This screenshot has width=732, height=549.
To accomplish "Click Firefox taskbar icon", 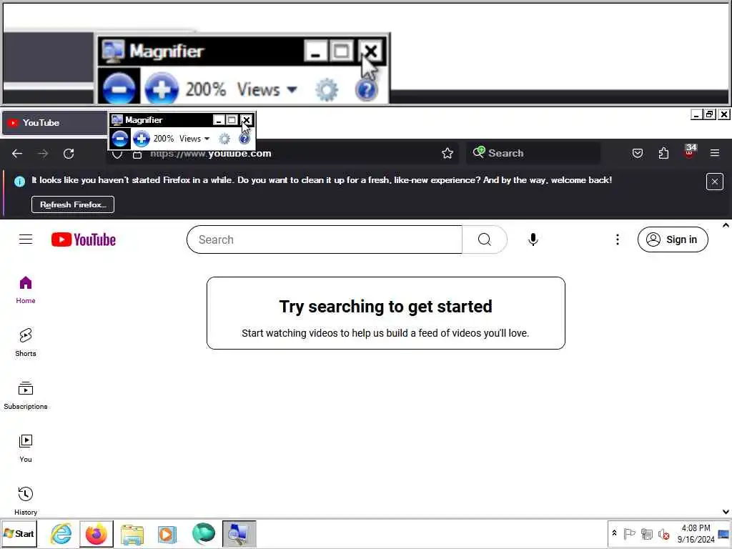I will pyautogui.click(x=97, y=533).
